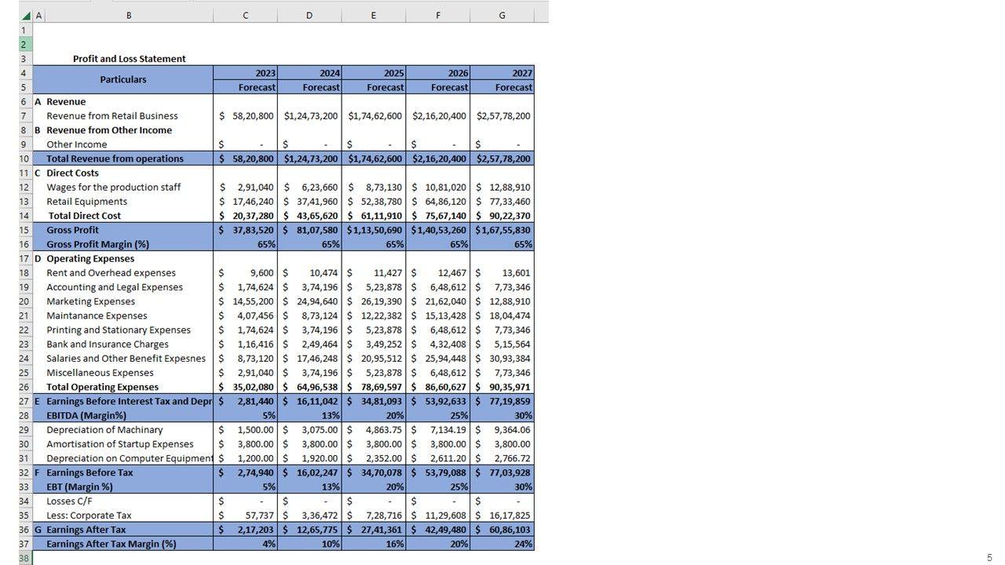The width and height of the screenshot is (1005, 565).
Task: Click row header 38
Action: pyautogui.click(x=24, y=558)
